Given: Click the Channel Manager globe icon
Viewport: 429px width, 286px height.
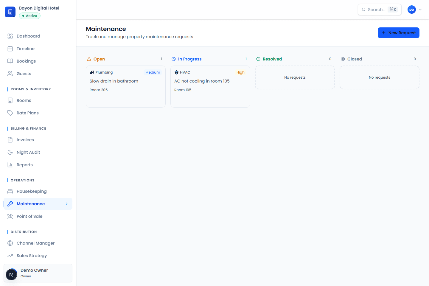Looking at the screenshot, I should coord(10,243).
